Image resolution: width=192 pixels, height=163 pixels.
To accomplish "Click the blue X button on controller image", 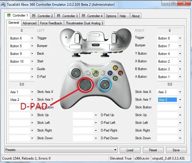I will (110, 73).
